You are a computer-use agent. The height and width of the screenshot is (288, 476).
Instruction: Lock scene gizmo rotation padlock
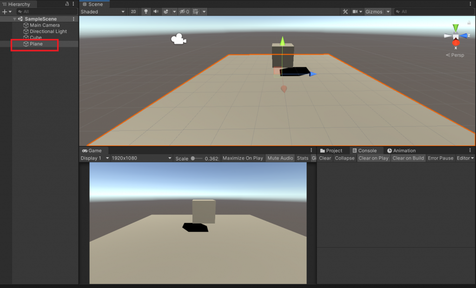(x=469, y=23)
